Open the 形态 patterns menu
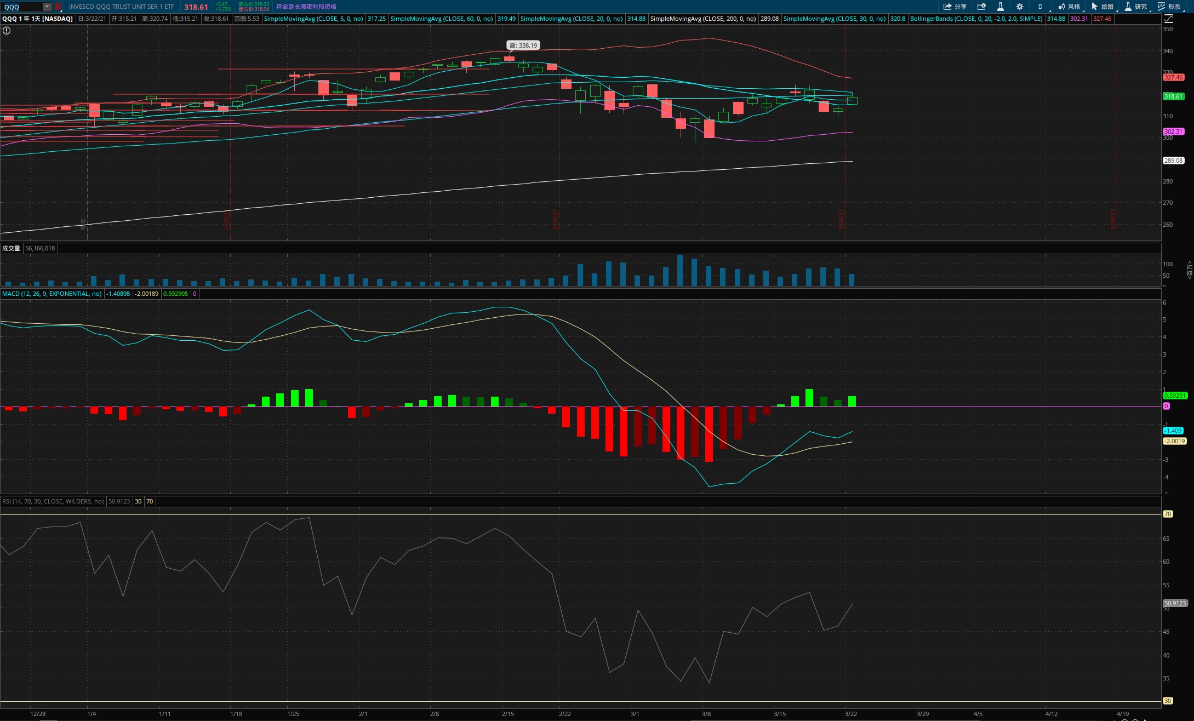1194x721 pixels. click(1169, 7)
